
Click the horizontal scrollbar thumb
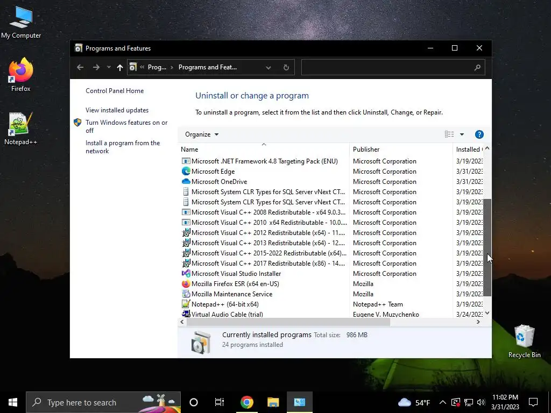tap(288, 322)
